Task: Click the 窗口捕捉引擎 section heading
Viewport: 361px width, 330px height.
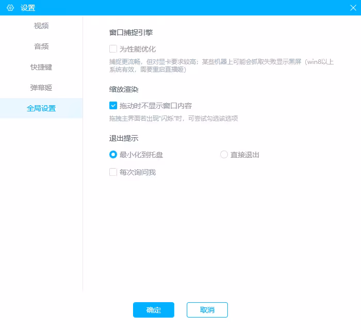Action: coord(131,32)
